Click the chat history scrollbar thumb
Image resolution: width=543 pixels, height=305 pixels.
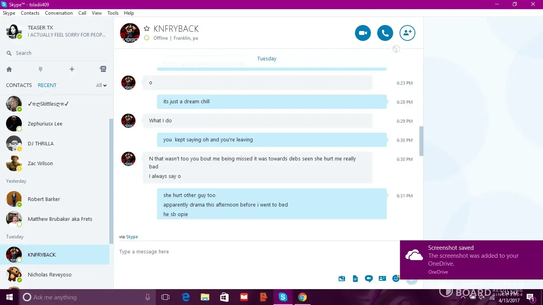(421, 141)
